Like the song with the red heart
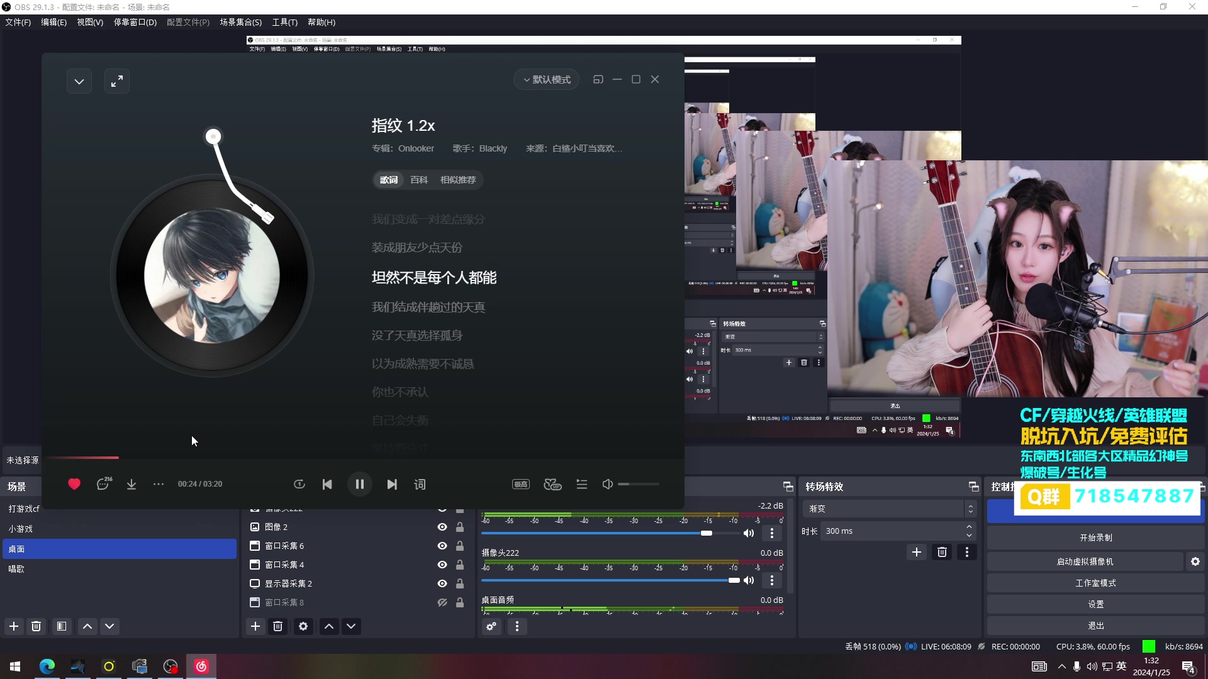Screen dimensions: 1208x679 [74, 484]
